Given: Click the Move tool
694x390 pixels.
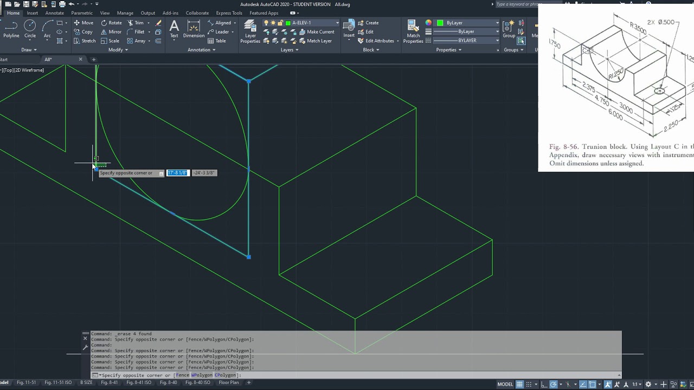Looking at the screenshot, I should click(83, 23).
